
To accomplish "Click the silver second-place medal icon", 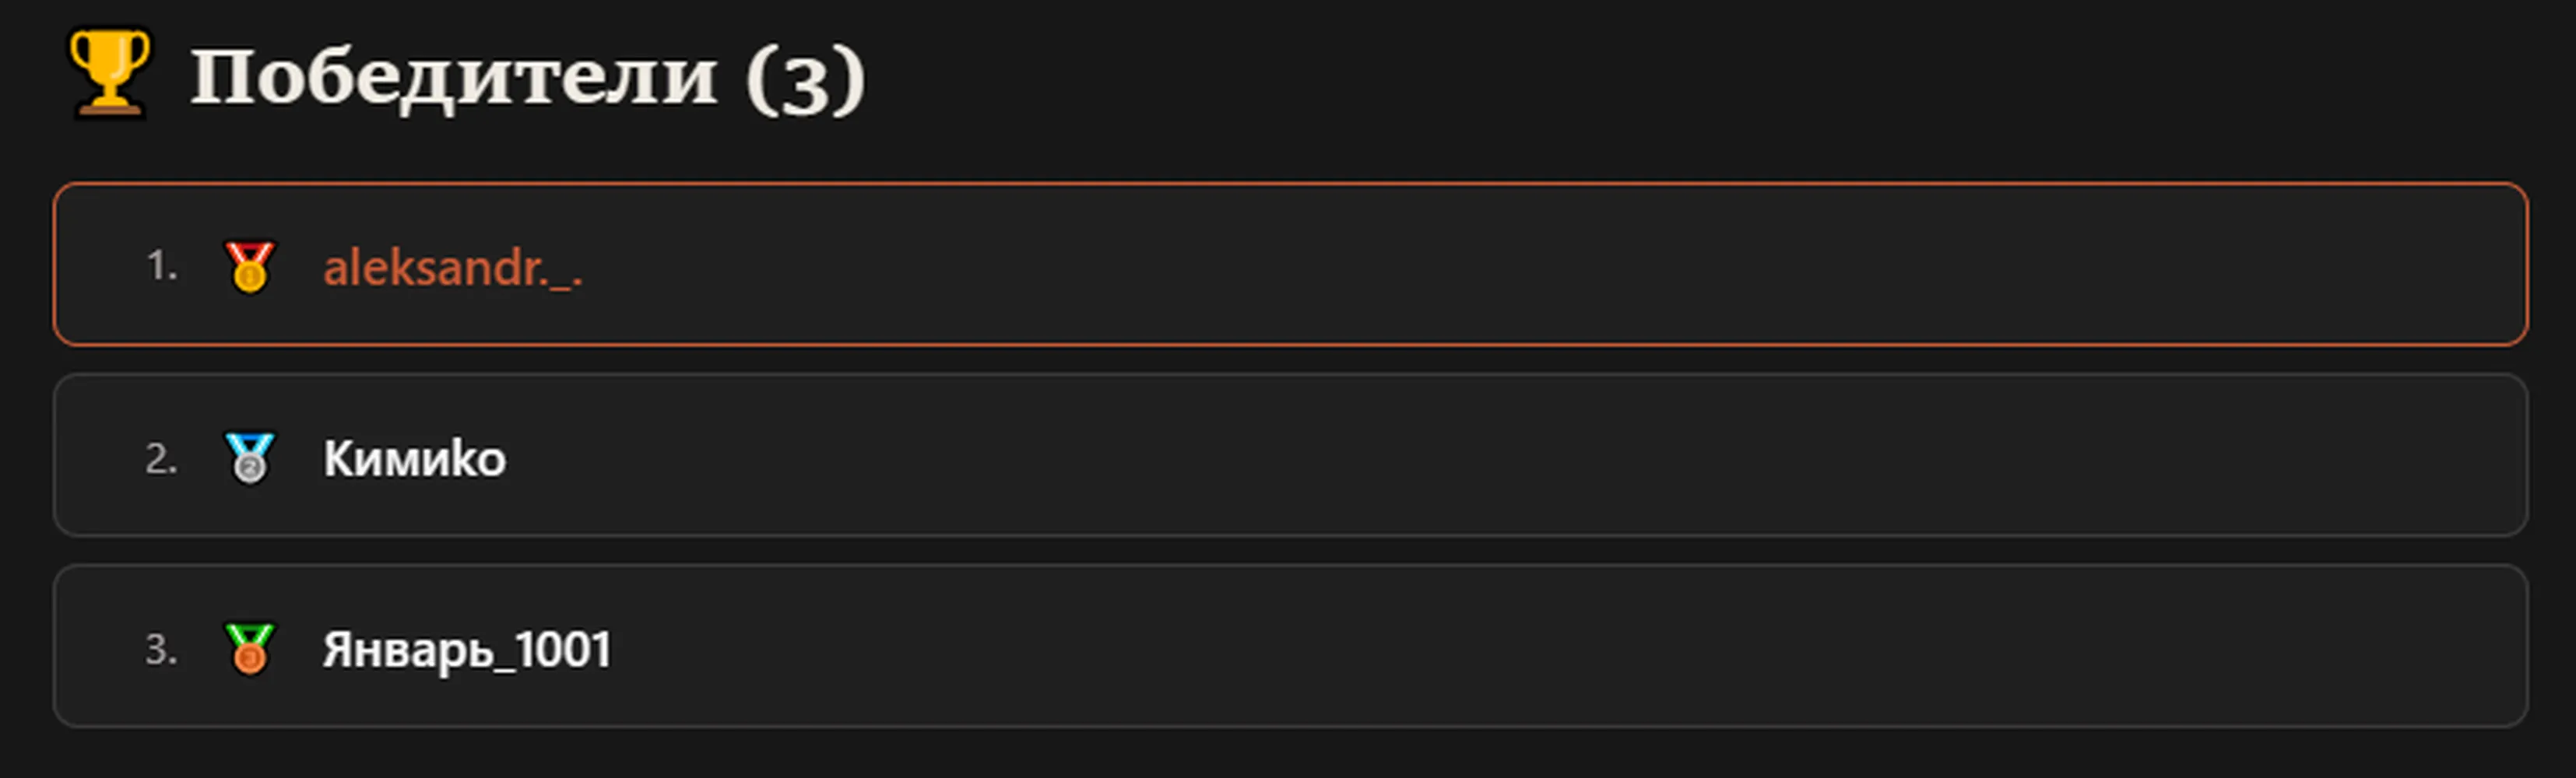I will pos(249,458).
